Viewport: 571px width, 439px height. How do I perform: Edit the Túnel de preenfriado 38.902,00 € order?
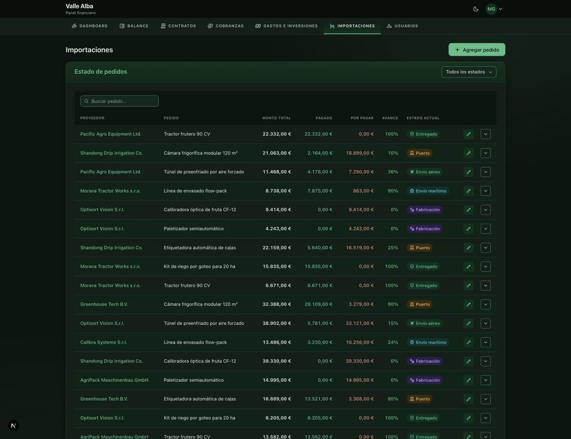tap(468, 323)
